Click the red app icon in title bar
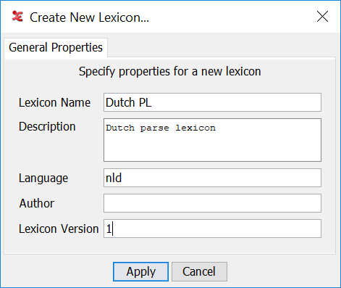This screenshot has width=341, height=288. (x=17, y=17)
